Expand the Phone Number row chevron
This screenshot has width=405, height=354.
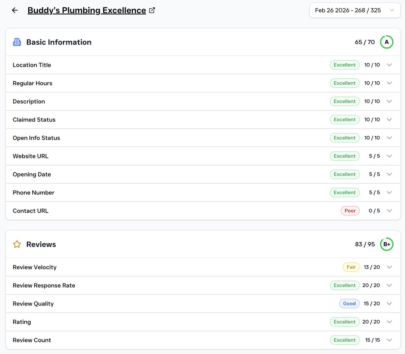[x=389, y=192]
